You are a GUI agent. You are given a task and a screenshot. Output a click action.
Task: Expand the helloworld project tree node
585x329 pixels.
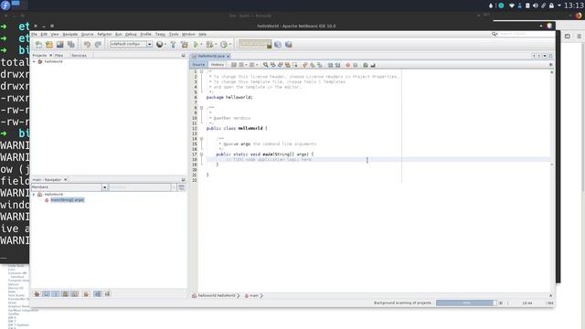(35, 61)
